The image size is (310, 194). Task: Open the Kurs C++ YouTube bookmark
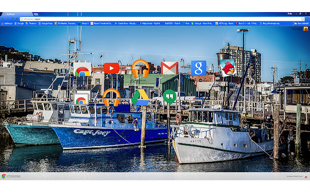pos(247,23)
